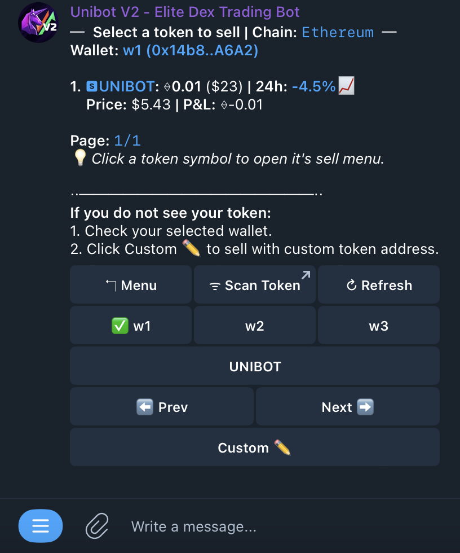The height and width of the screenshot is (553, 460).
Task: Click the chart emoji after -4.5%
Action: click(347, 86)
